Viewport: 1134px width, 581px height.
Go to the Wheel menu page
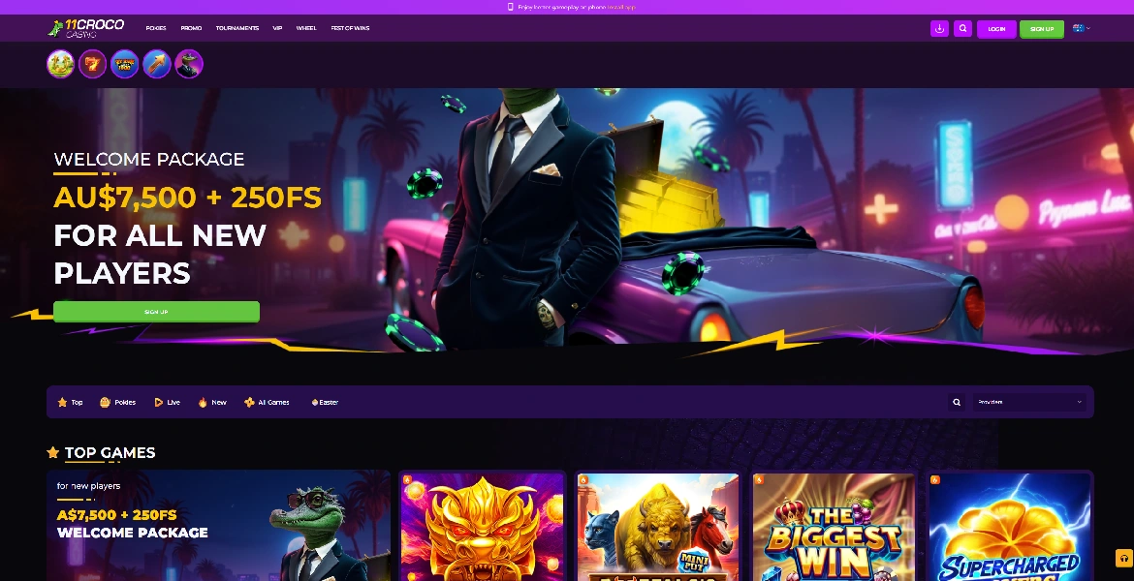[x=306, y=29]
